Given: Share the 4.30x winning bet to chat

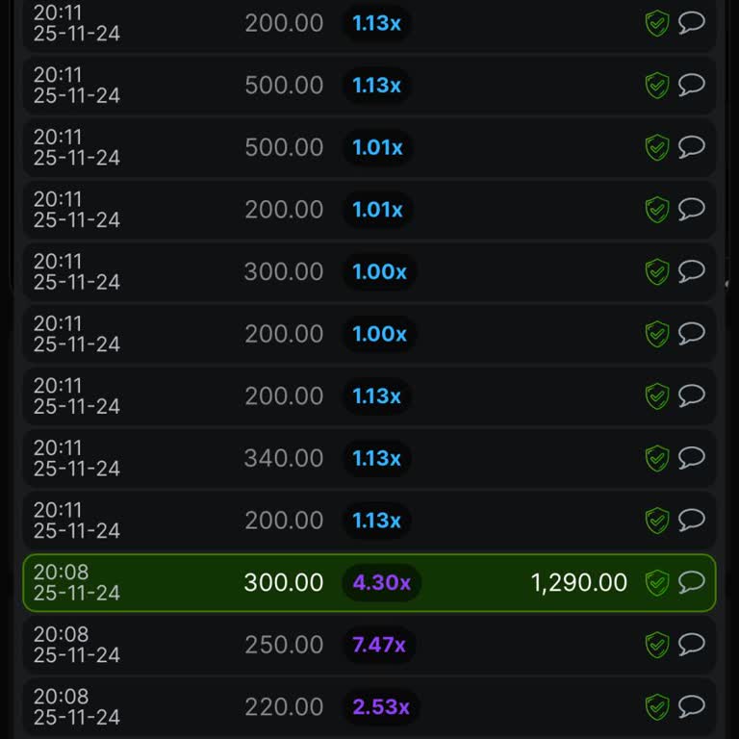Looking at the screenshot, I should click(692, 581).
